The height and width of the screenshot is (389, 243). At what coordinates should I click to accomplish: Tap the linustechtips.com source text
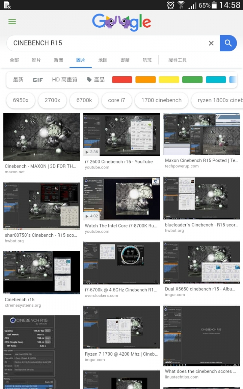tap(182, 377)
